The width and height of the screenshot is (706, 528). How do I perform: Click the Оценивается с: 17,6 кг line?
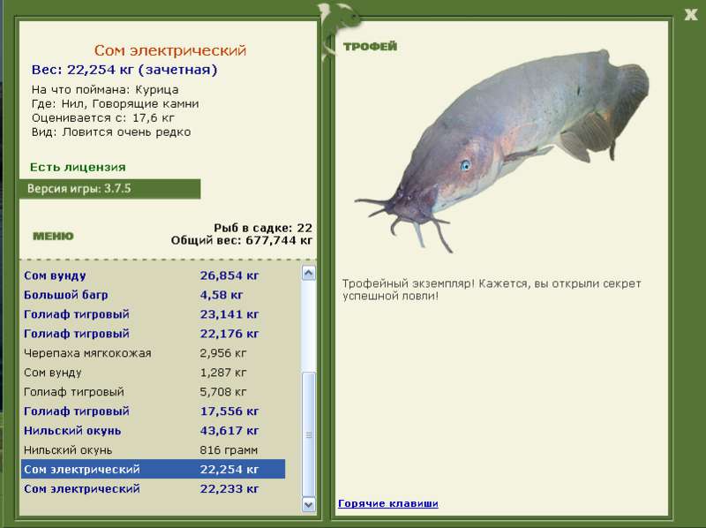click(x=102, y=118)
